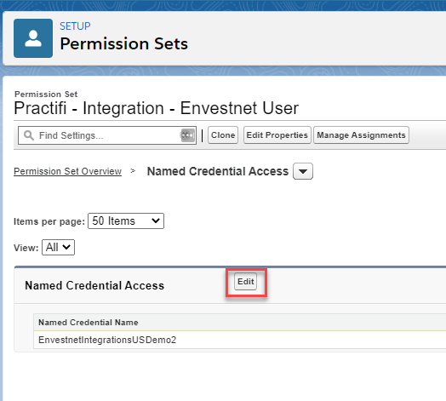Image resolution: width=446 pixels, height=401 pixels.
Task: Click the SETUP breadcrumb text
Action: point(75,26)
